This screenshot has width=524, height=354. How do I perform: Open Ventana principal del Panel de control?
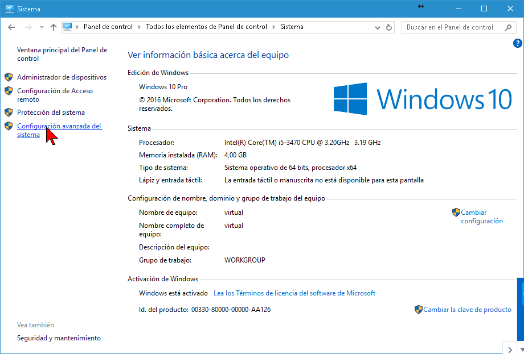coord(62,54)
